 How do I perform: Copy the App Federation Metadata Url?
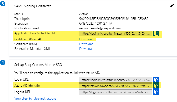[x=156, y=33]
